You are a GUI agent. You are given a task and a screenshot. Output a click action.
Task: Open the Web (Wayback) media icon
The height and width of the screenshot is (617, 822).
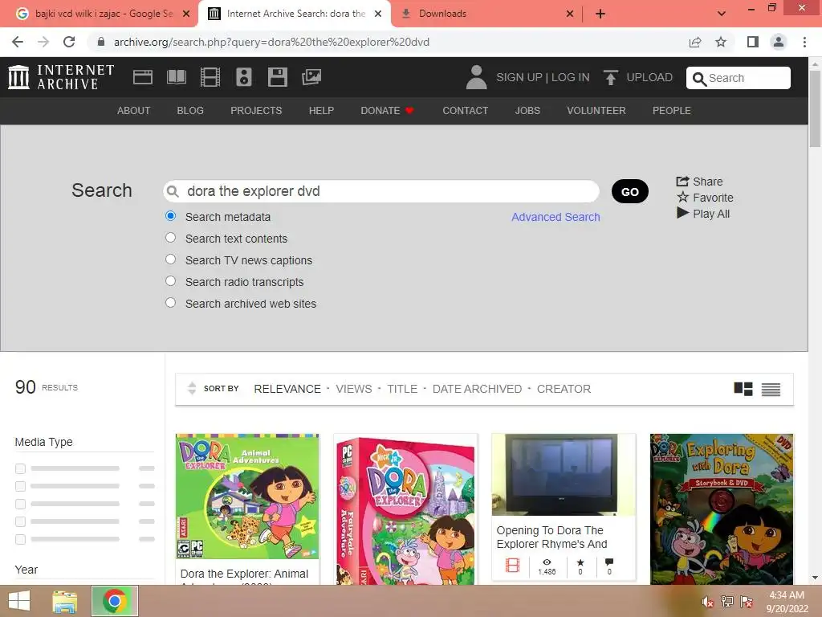[x=143, y=77]
